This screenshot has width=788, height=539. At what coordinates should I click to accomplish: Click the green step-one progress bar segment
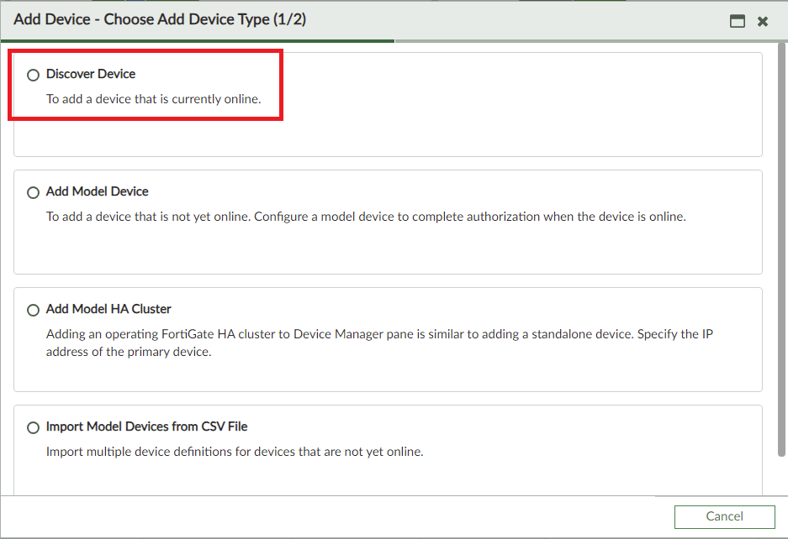[198, 40]
